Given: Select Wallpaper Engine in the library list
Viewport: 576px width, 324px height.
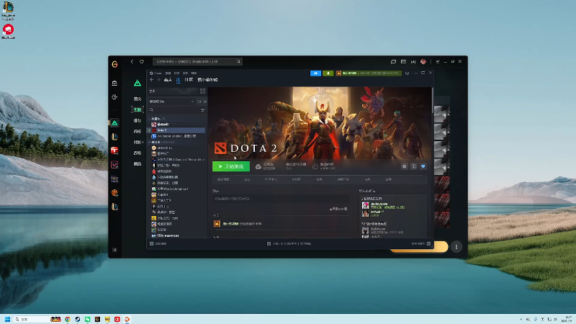Looking at the screenshot, I should (x=176, y=136).
